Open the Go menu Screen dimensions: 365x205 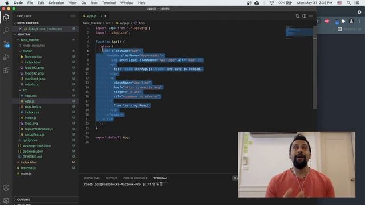(84, 3)
